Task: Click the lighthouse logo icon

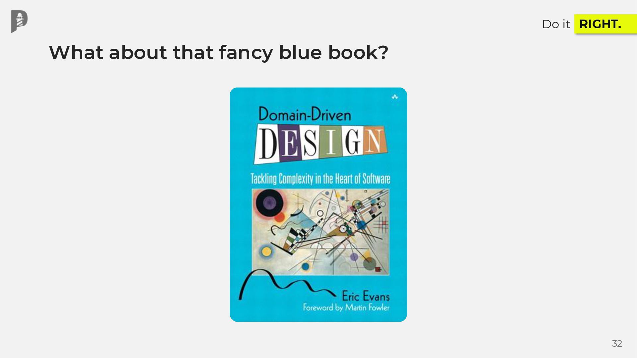Action: [19, 22]
